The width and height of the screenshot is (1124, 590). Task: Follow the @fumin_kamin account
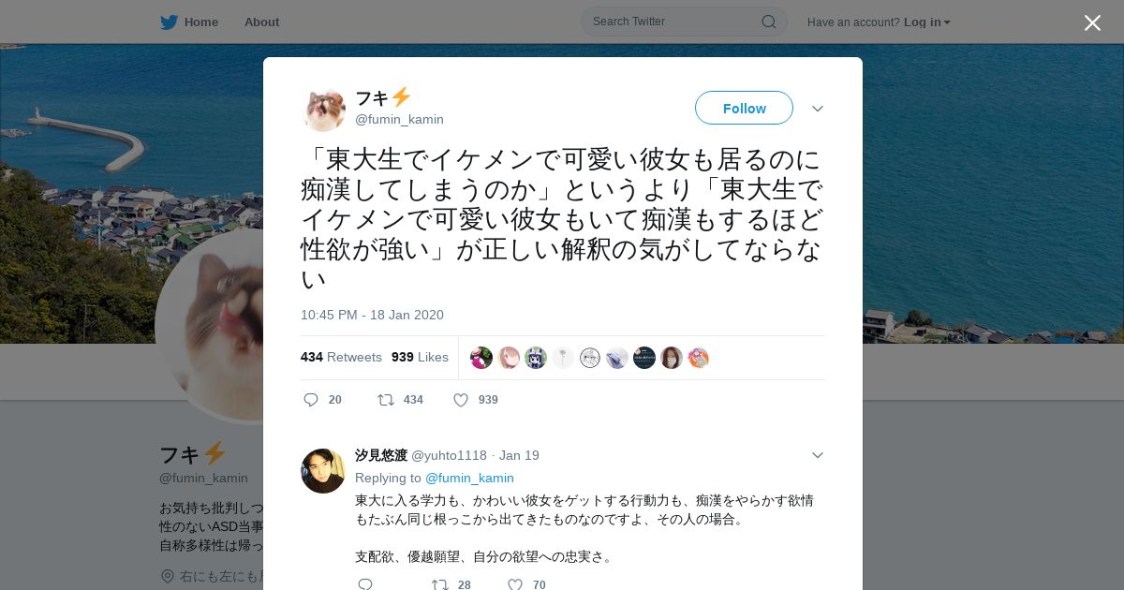point(744,108)
